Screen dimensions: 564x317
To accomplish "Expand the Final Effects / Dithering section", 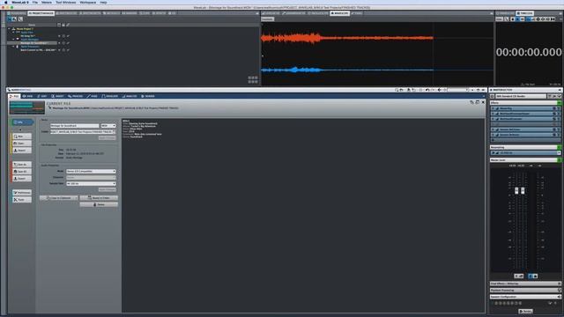I will tap(525, 284).
